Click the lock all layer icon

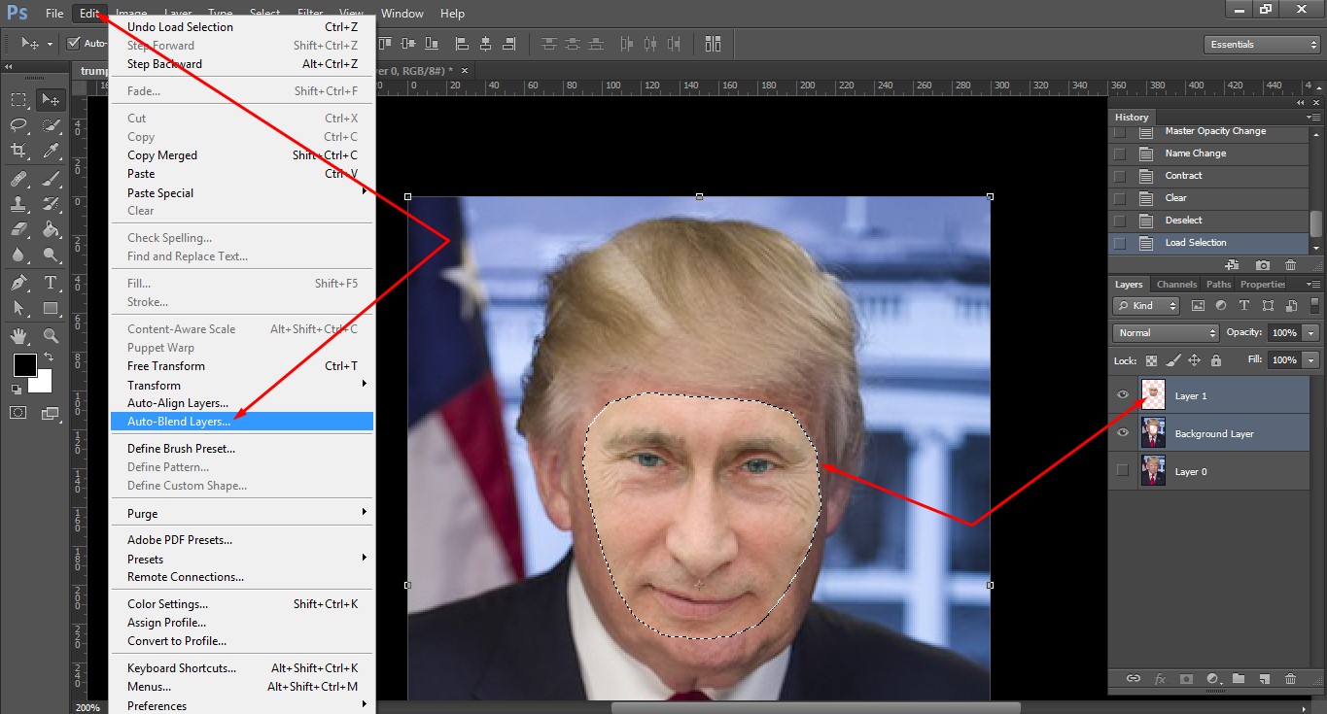click(1215, 360)
